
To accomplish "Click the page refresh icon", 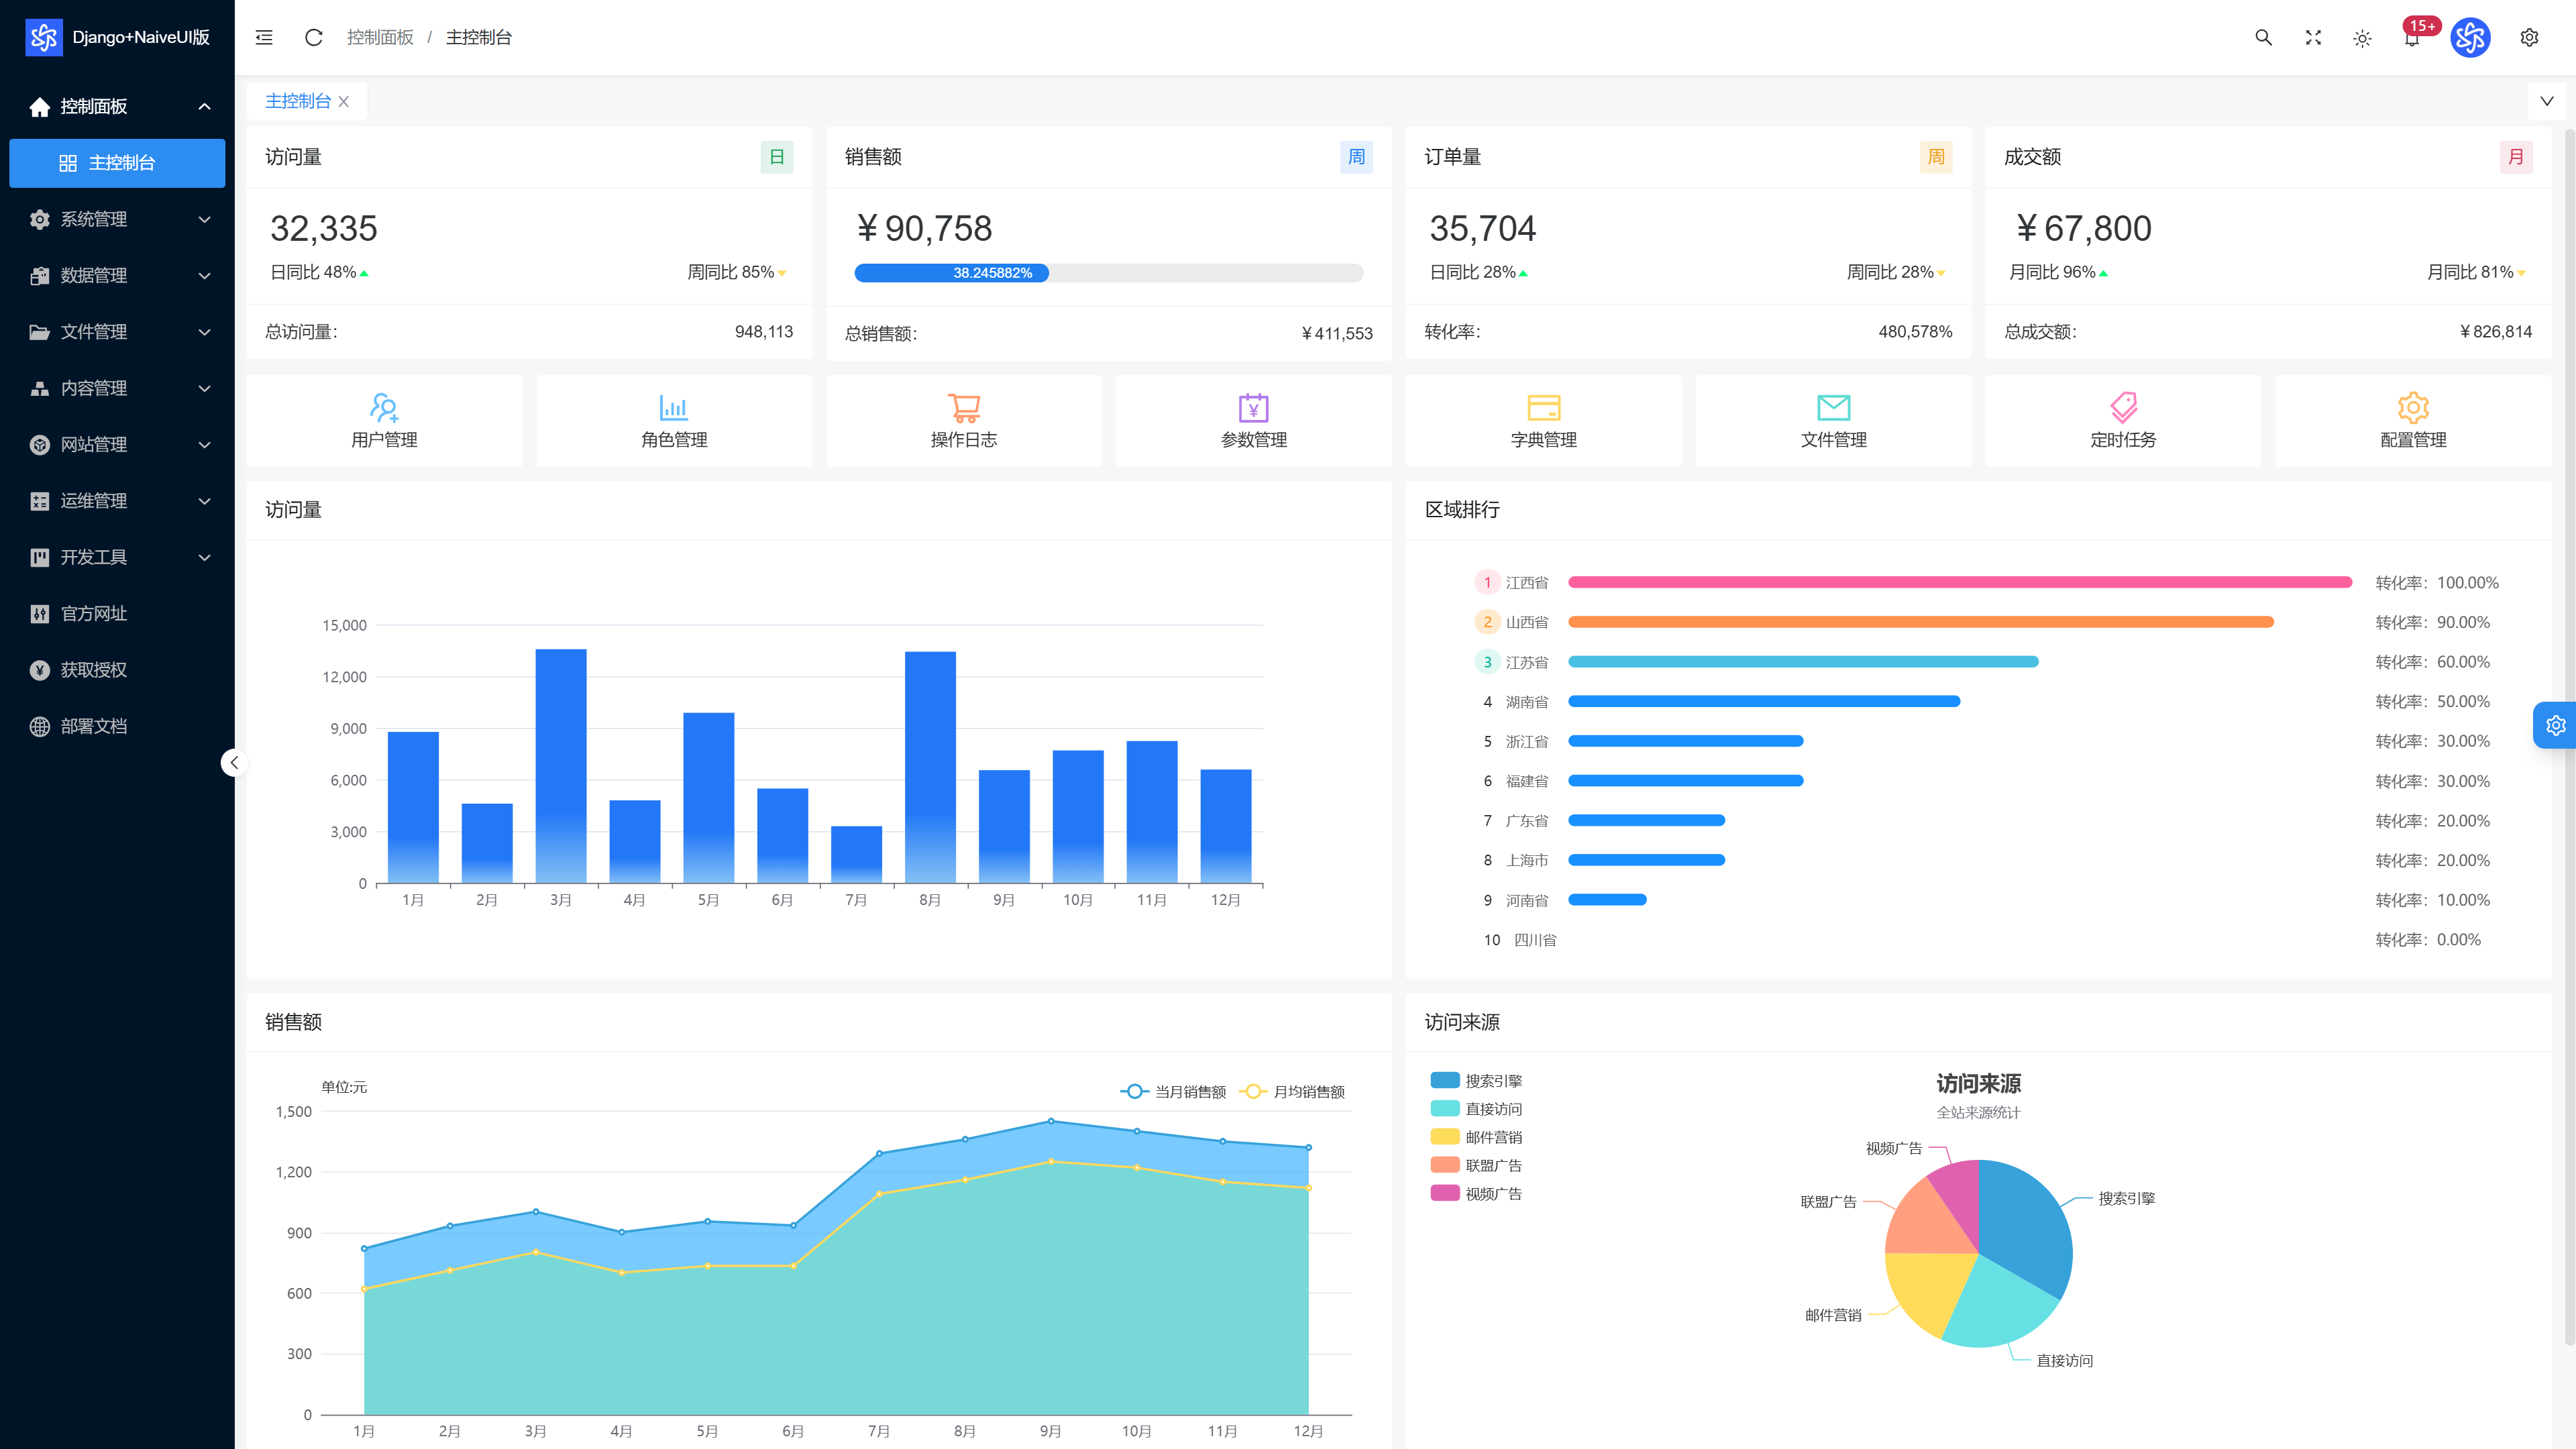I will click(314, 37).
